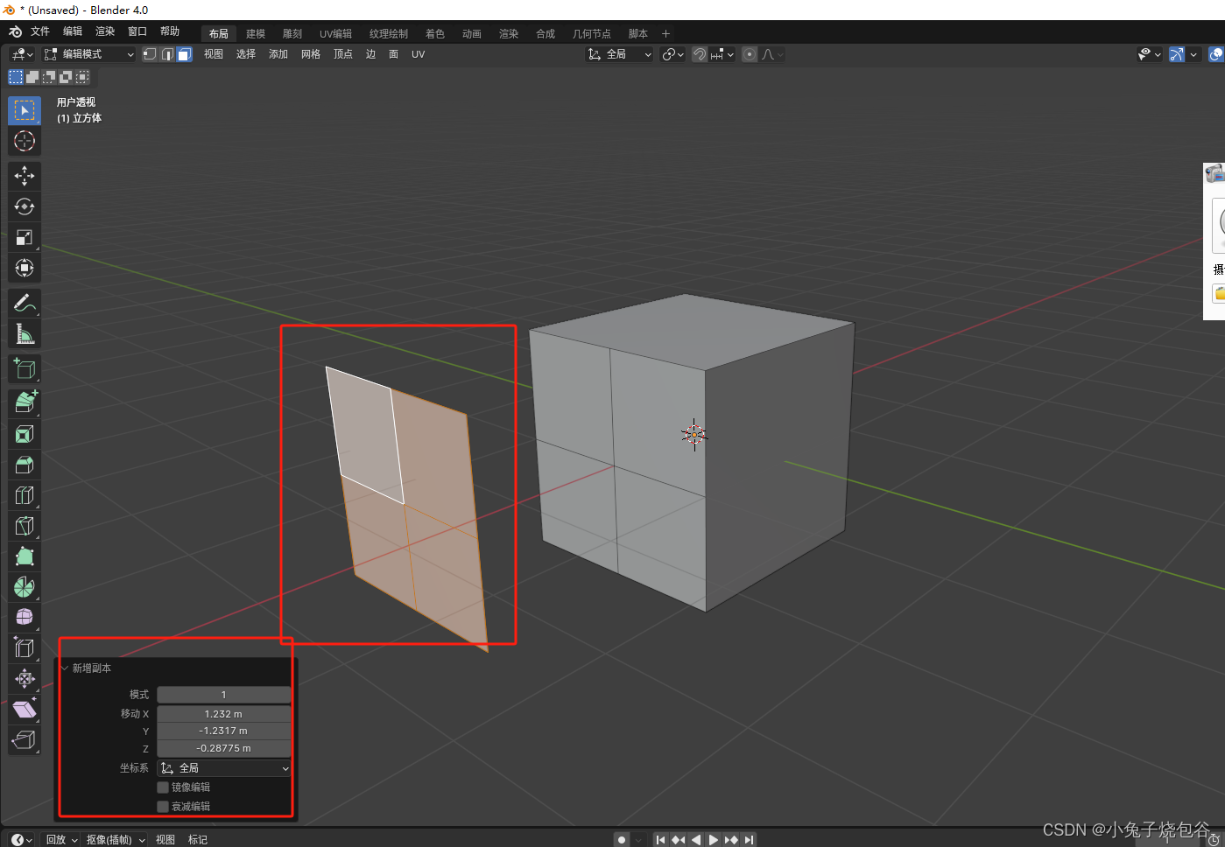1225x847 pixels.
Task: Choose the extend-selection mode icon
Action: [32, 77]
